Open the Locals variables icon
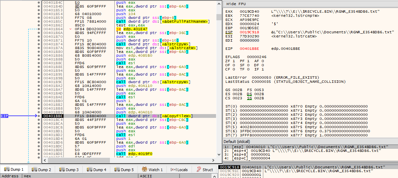The height and width of the screenshot is (178, 398). 173,170
